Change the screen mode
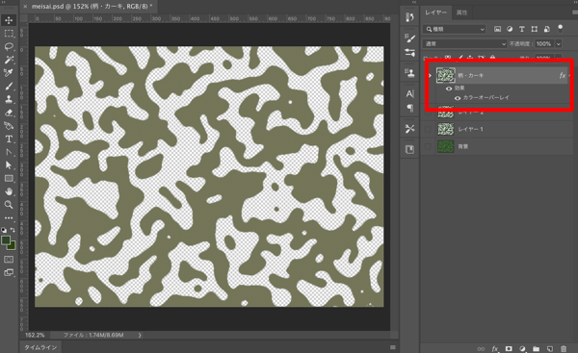578x353 pixels. coord(9,273)
